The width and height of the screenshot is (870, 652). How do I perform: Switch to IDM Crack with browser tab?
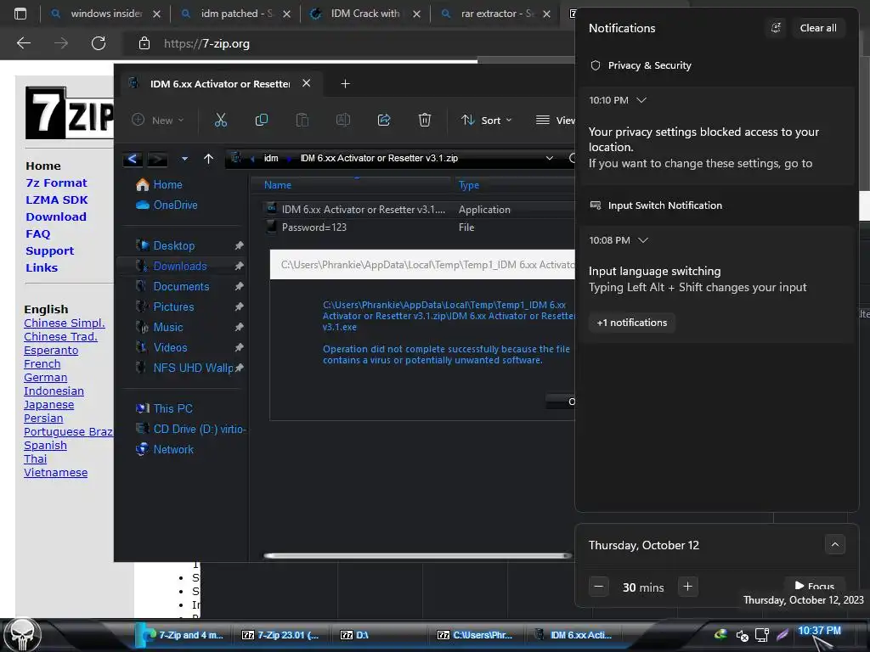click(x=365, y=14)
